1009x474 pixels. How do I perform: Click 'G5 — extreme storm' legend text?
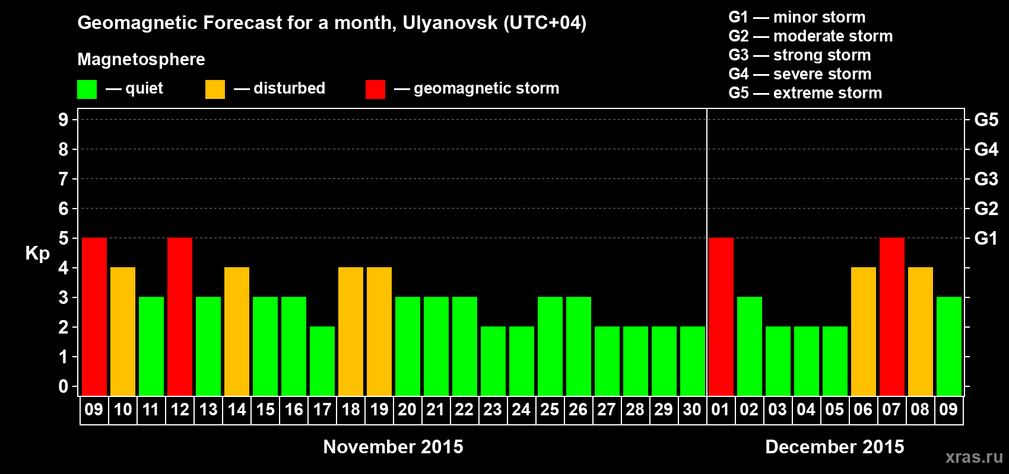coord(805,93)
